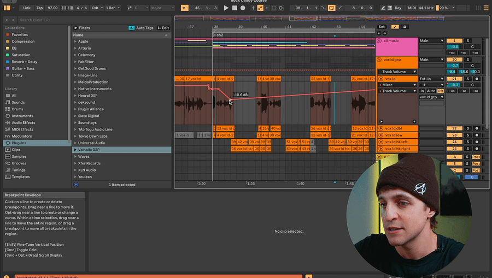
Task: Click the MIDI Arrangement Overdub plus icon
Action: pos(253,8)
